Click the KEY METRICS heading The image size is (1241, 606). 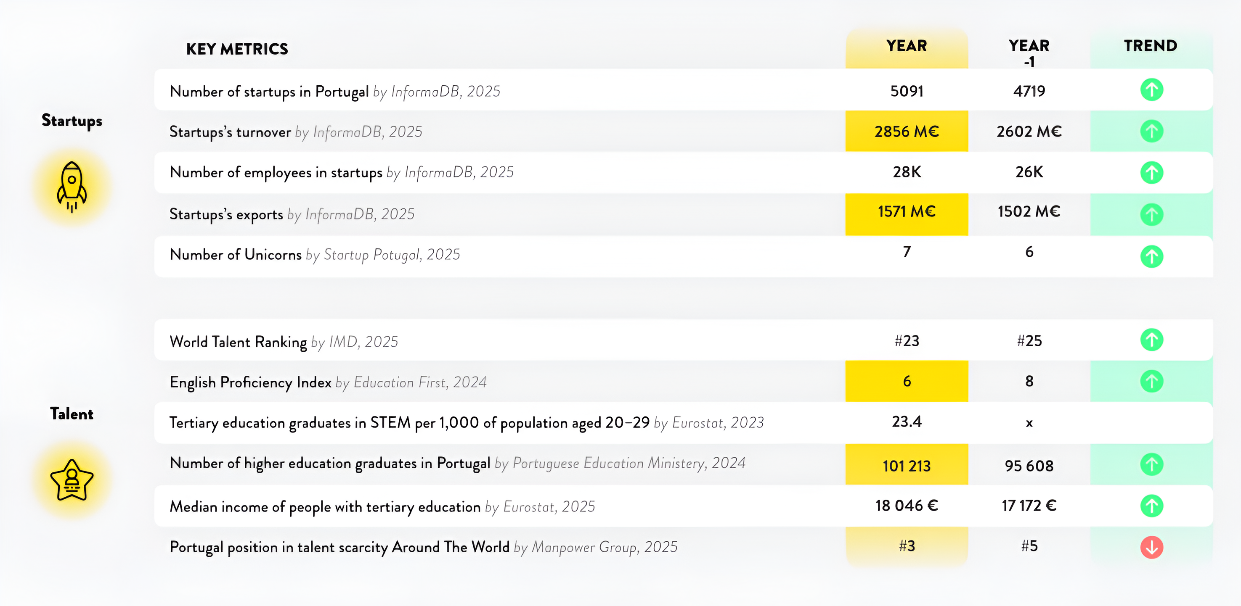237,49
